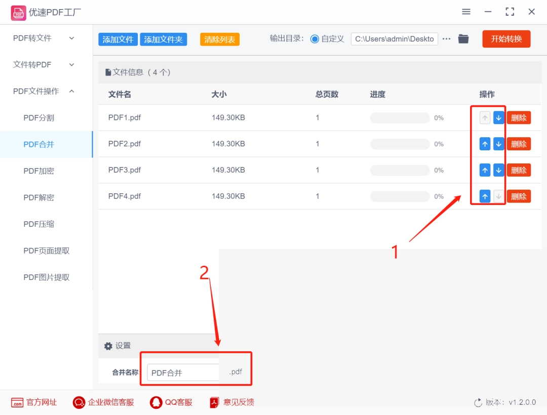Open output folder icon

pos(463,38)
